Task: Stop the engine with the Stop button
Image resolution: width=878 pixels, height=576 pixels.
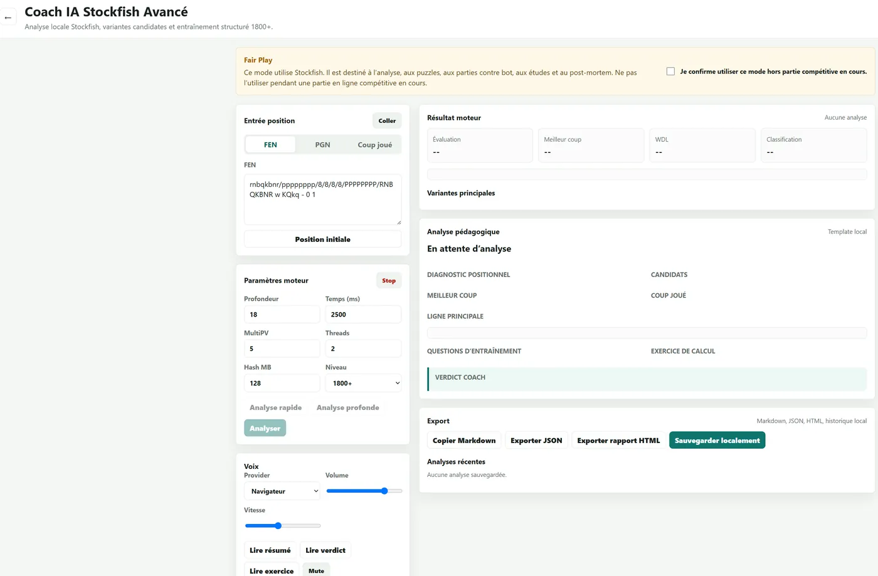Action: [x=389, y=281]
